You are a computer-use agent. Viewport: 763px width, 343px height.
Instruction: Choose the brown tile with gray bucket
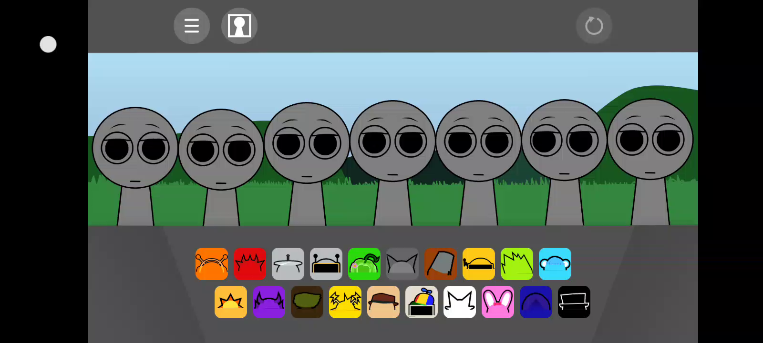(x=441, y=264)
